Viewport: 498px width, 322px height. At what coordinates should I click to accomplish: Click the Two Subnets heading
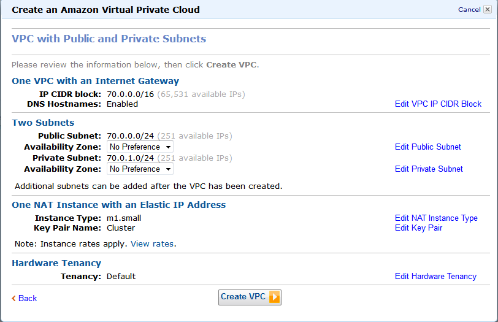43,123
